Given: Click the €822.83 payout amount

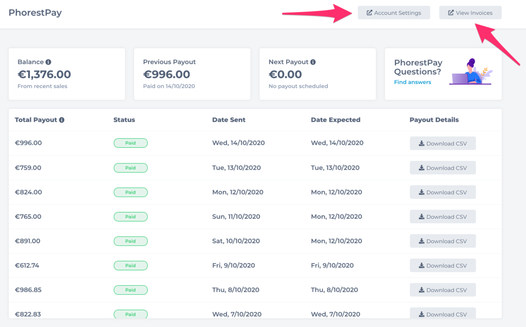Looking at the screenshot, I should [x=28, y=314].
